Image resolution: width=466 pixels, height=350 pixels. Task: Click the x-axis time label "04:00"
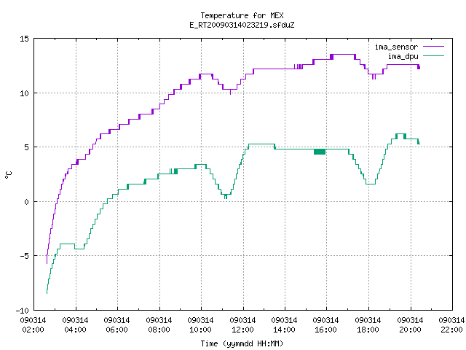point(76,330)
